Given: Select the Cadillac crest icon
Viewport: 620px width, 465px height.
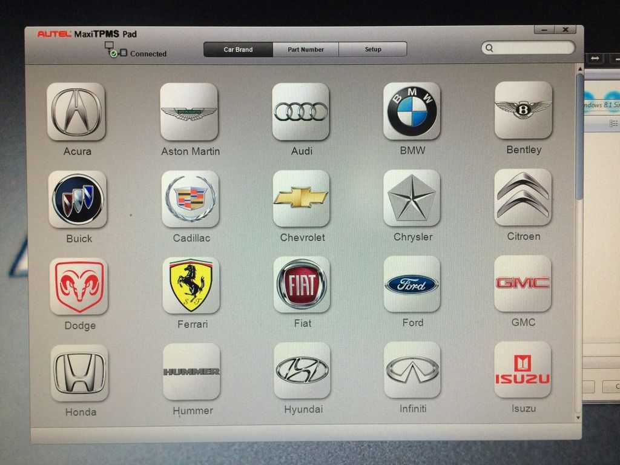Looking at the screenshot, I should point(190,199).
